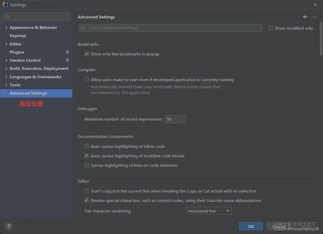This screenshot has height=234, width=323.
Task: Expand the Languages & Frameworks node
Action: [x=6, y=77]
